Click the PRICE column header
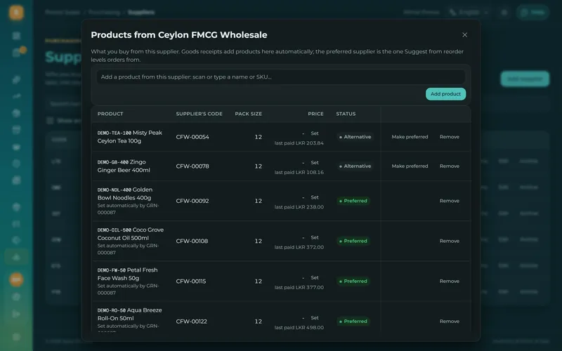This screenshot has height=351, width=562. pyautogui.click(x=315, y=114)
